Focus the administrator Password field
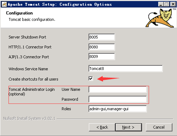 [x=118, y=99]
